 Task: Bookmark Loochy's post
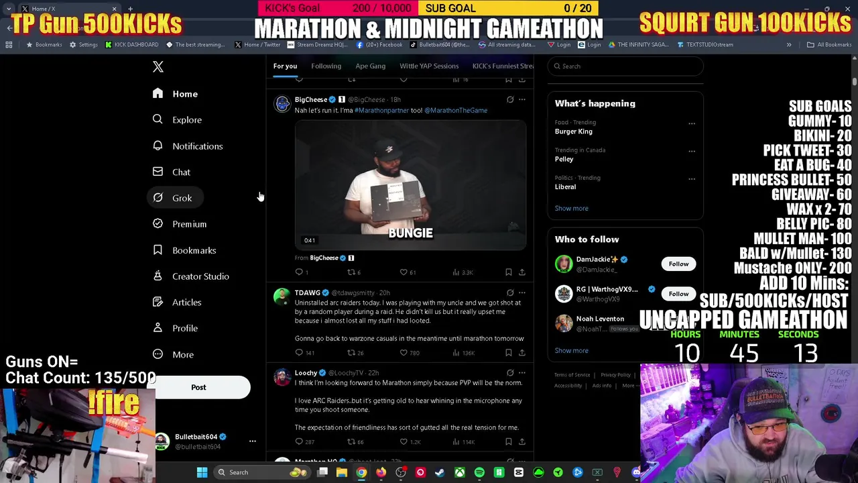click(509, 442)
